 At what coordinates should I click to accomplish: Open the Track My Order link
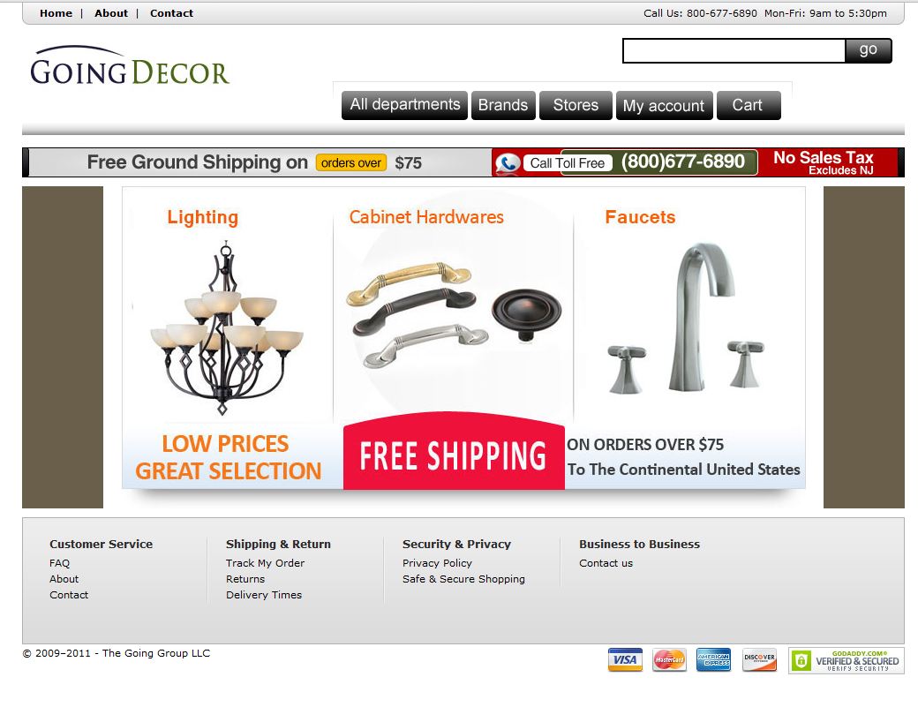click(x=265, y=563)
